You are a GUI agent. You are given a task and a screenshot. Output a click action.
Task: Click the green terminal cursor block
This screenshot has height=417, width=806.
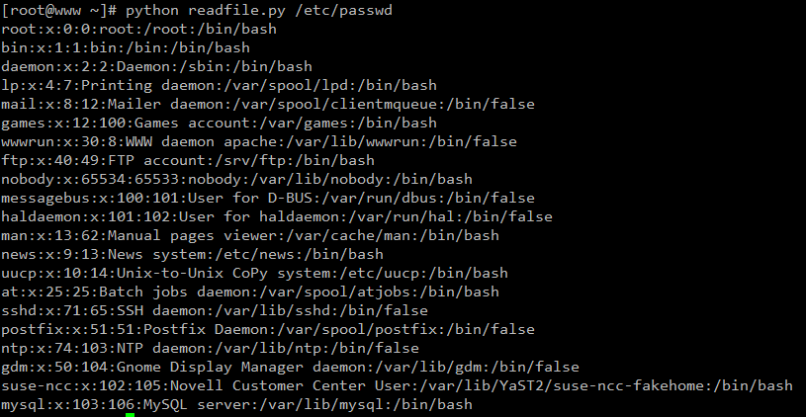tap(131, 415)
